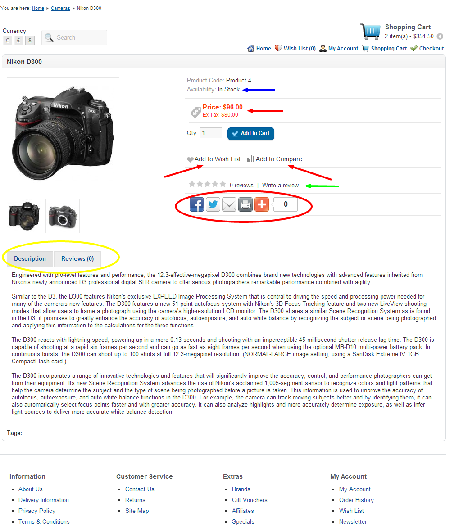459x530 pixels.
Task: Open Cameras breadcrumb link
Action: 60,8
